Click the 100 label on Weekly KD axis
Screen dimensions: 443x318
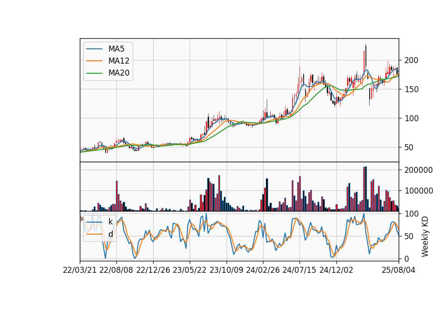click(x=411, y=214)
